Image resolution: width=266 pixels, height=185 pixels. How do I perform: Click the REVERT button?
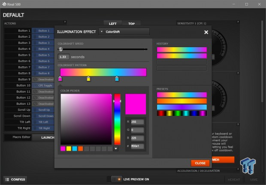(x=234, y=179)
